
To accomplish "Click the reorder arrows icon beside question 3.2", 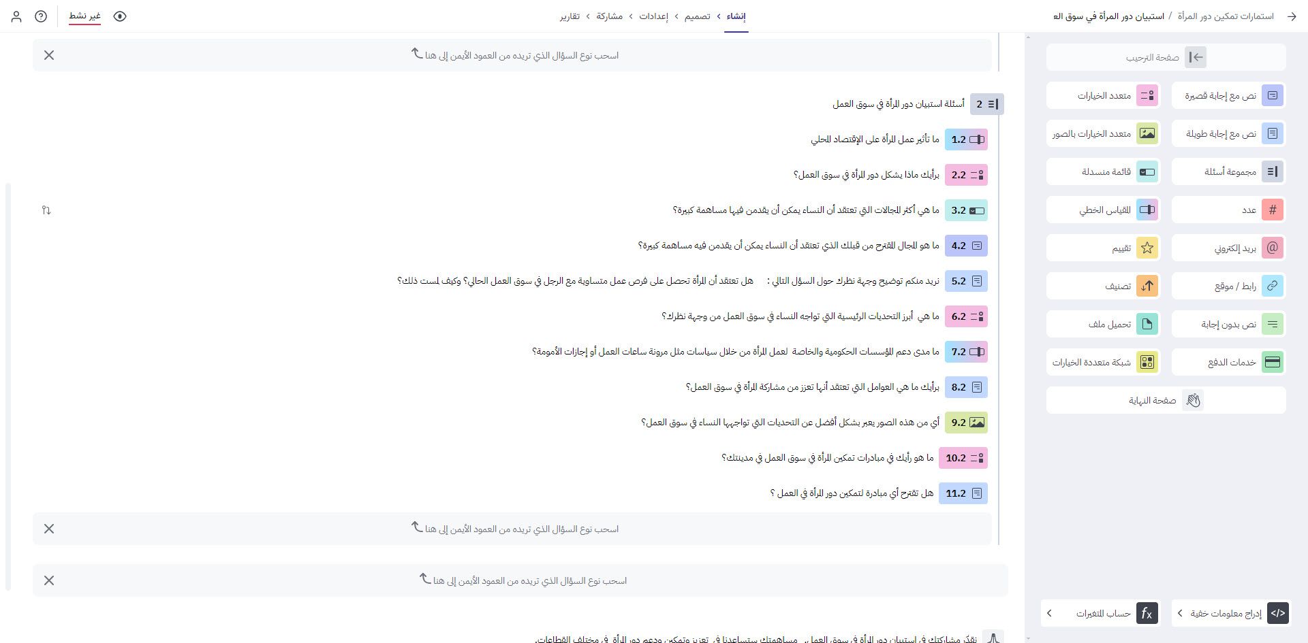I will click(x=46, y=210).
